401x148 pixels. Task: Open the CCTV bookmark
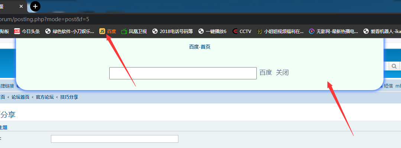coord(242,32)
